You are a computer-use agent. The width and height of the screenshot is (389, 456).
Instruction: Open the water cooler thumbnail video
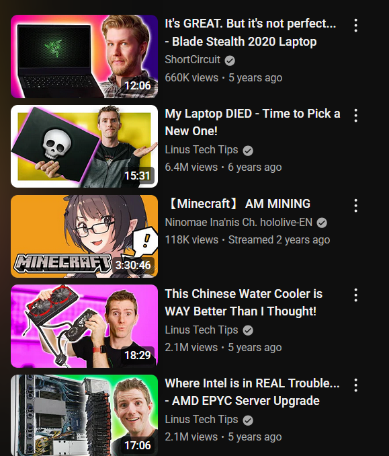point(84,326)
